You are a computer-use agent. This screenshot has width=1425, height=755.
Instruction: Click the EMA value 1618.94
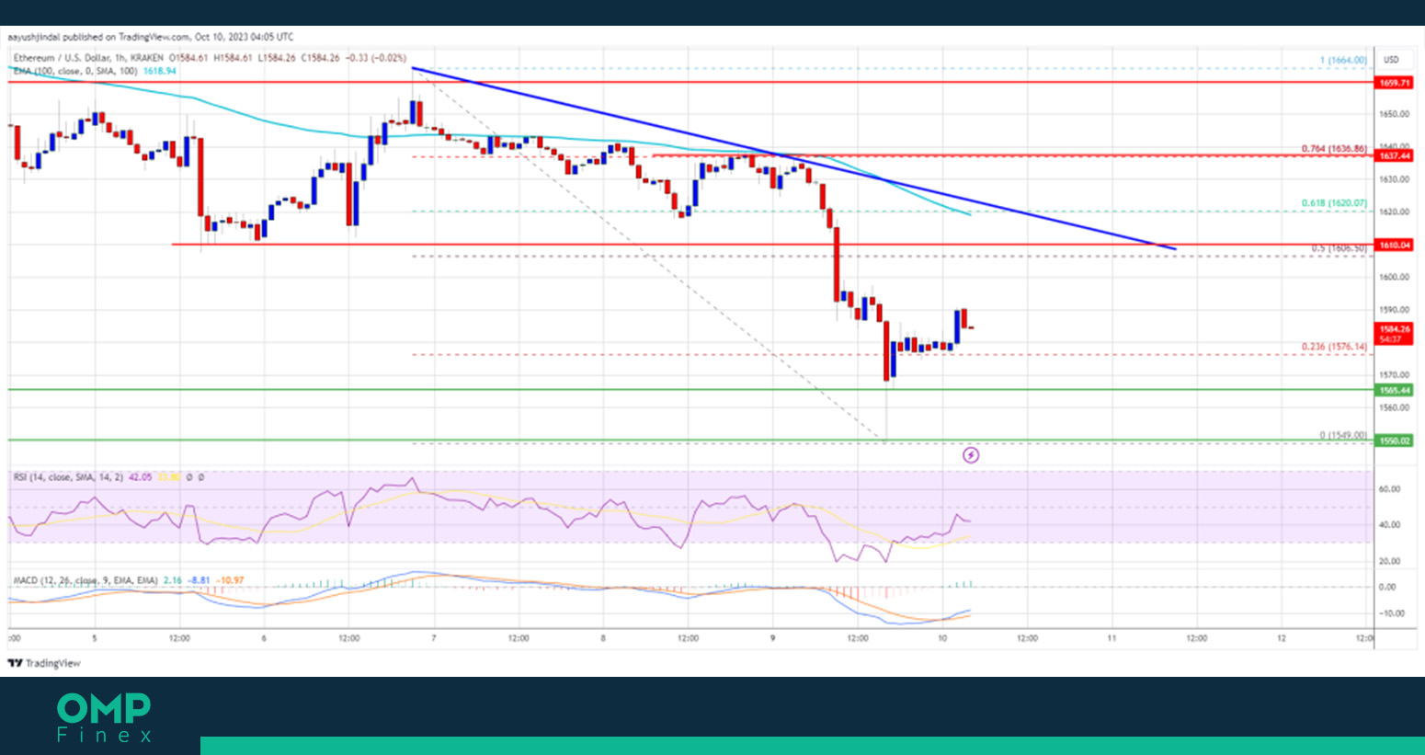[x=160, y=70]
